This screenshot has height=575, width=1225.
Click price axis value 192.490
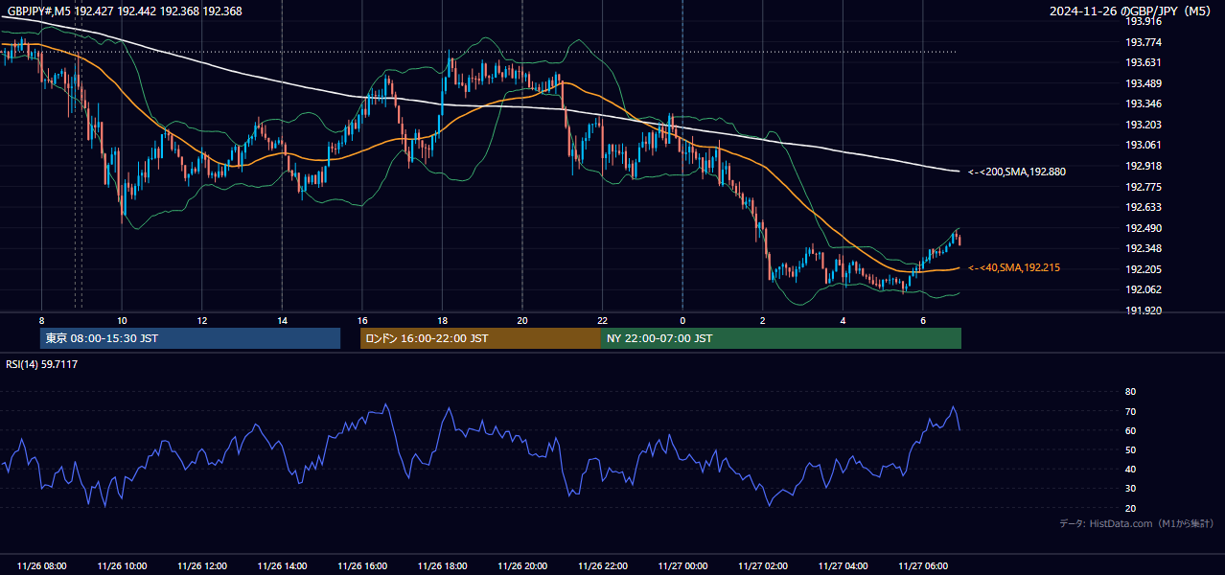pyautogui.click(x=1144, y=228)
